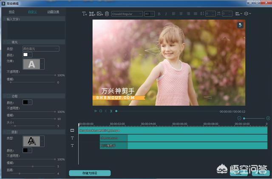The height and width of the screenshot is (179, 272).
Task: Toggle the 填充 fill checkbox
Action: click(x=8, y=42)
